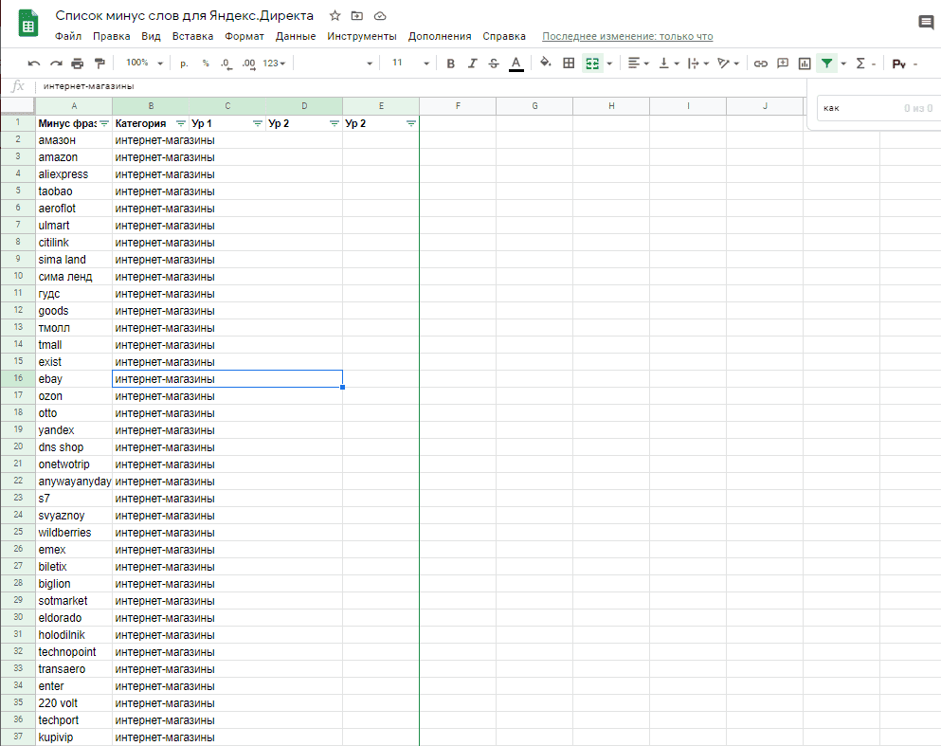Open text wrapping options

click(698, 63)
